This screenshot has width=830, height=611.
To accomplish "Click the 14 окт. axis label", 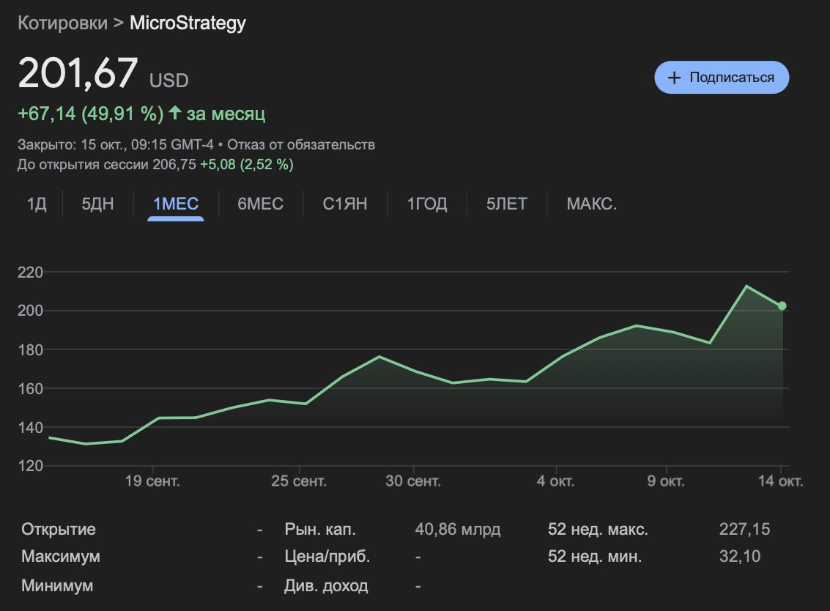I will [x=781, y=481].
